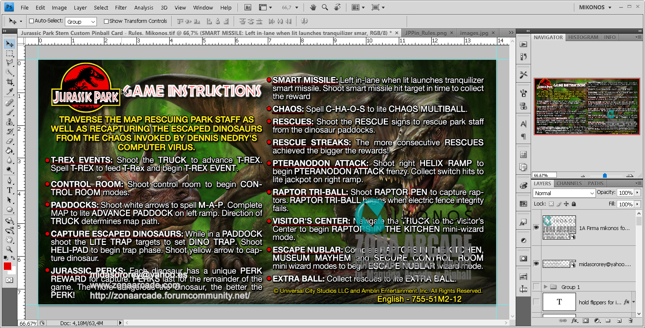Screen dimensions: 645x328
Task: Open the Auto-Select Group dropdown
Action: point(81,22)
